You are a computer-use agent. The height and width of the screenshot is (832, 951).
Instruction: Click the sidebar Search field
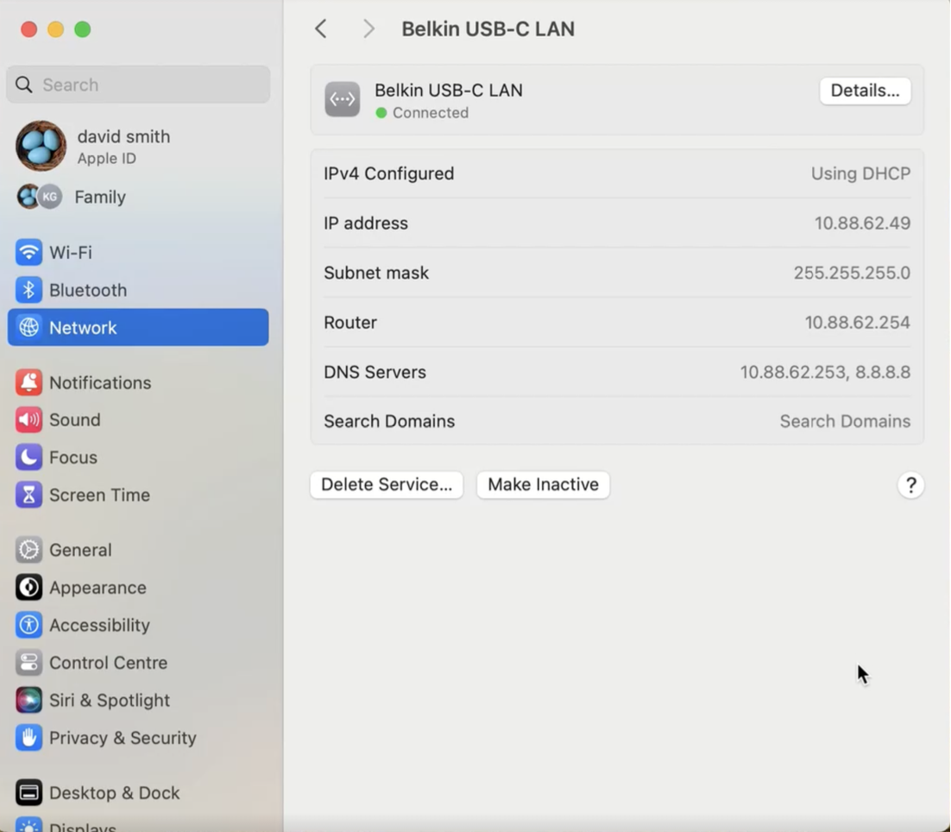[x=138, y=85]
